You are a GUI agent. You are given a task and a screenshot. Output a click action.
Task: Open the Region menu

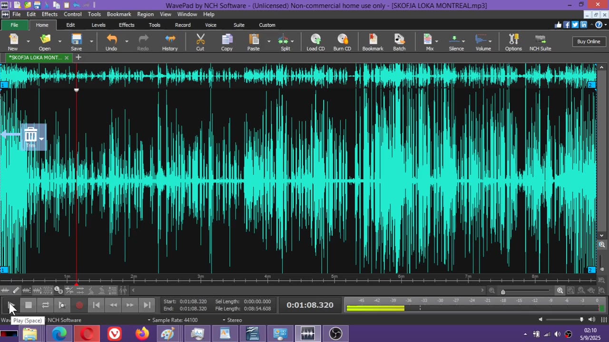point(146,14)
